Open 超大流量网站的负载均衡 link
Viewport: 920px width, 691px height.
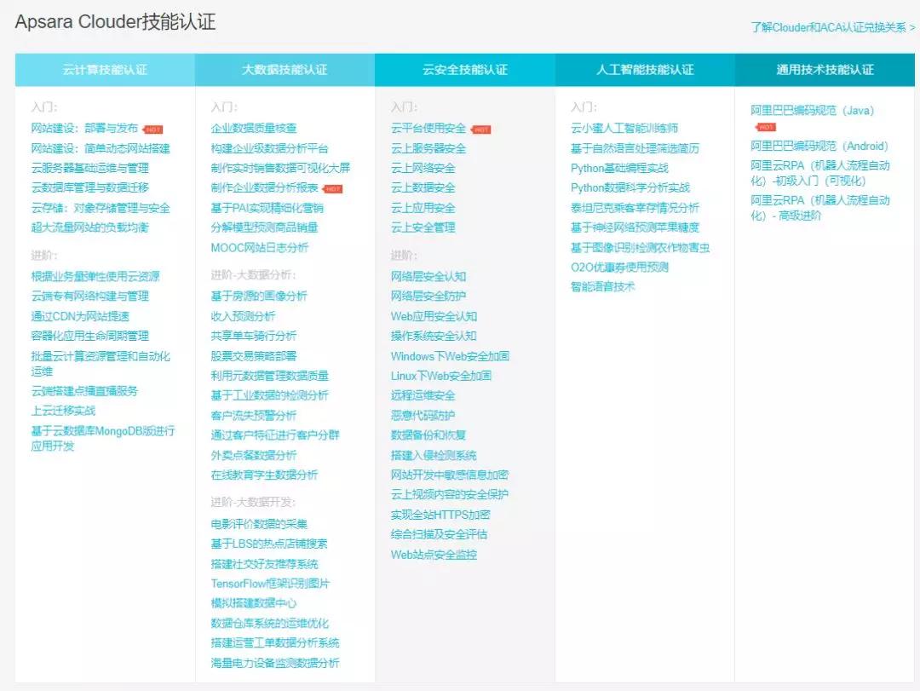tap(89, 227)
